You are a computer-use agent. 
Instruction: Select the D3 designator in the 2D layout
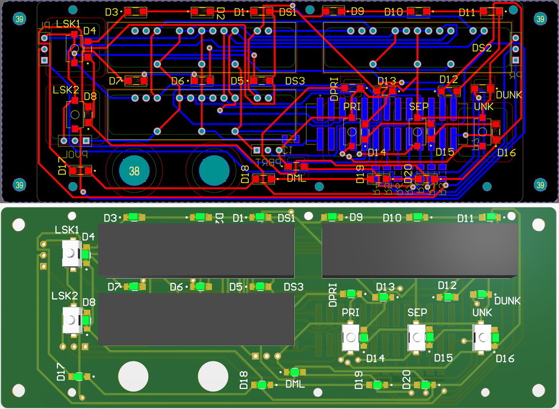[x=111, y=12]
